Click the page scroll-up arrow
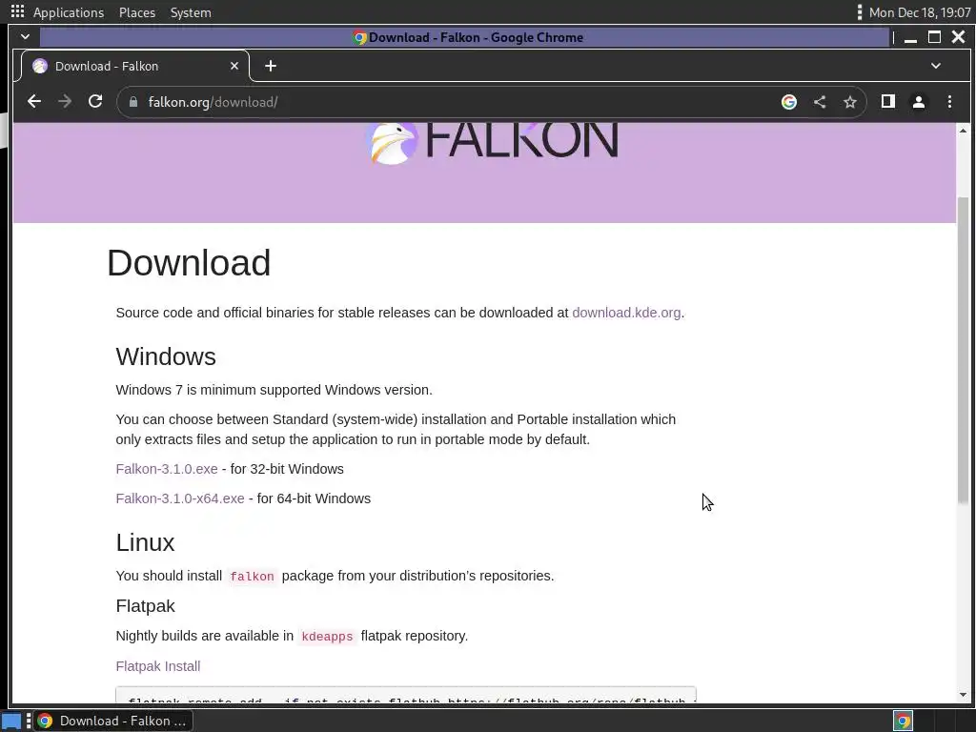 [x=963, y=130]
